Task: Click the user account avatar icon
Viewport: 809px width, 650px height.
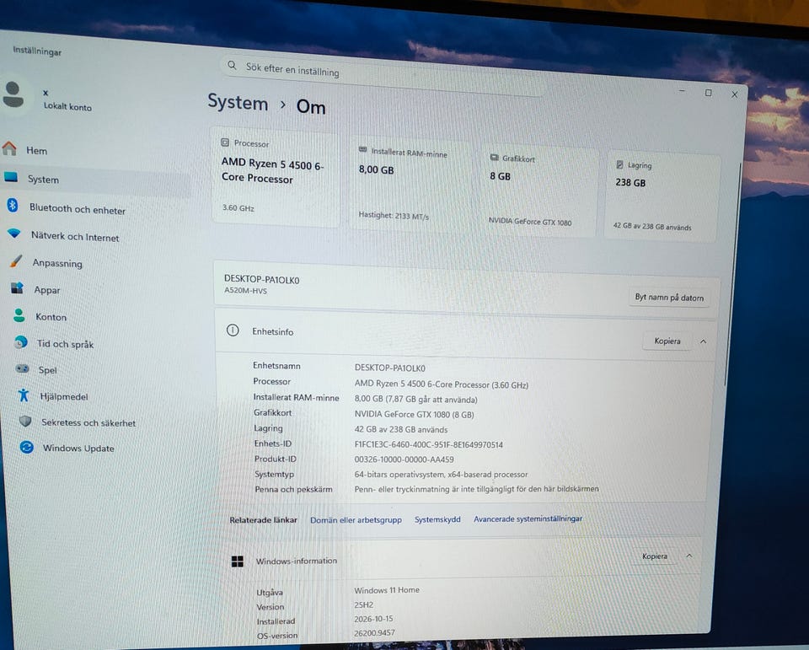Action: coord(13,94)
